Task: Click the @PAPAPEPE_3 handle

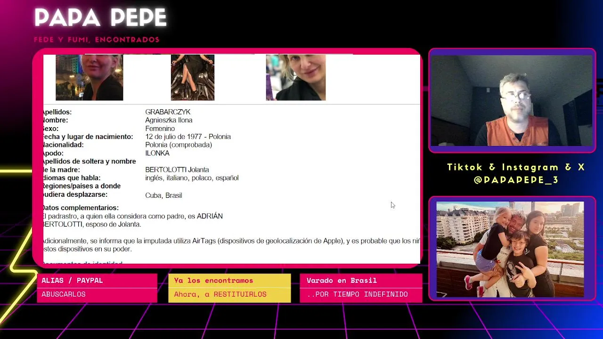Action: click(x=516, y=180)
